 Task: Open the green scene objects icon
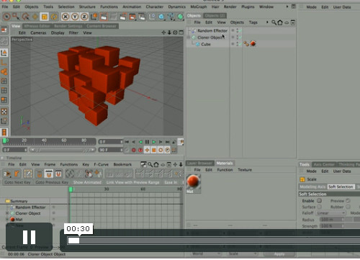pyautogui.click(x=181, y=17)
